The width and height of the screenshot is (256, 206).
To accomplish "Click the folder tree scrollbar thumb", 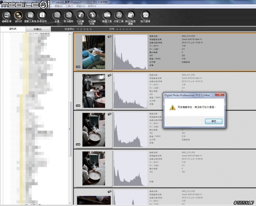I will pos(70,129).
